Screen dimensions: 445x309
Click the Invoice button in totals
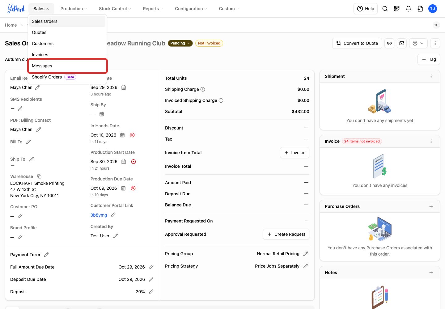pyautogui.click(x=295, y=153)
